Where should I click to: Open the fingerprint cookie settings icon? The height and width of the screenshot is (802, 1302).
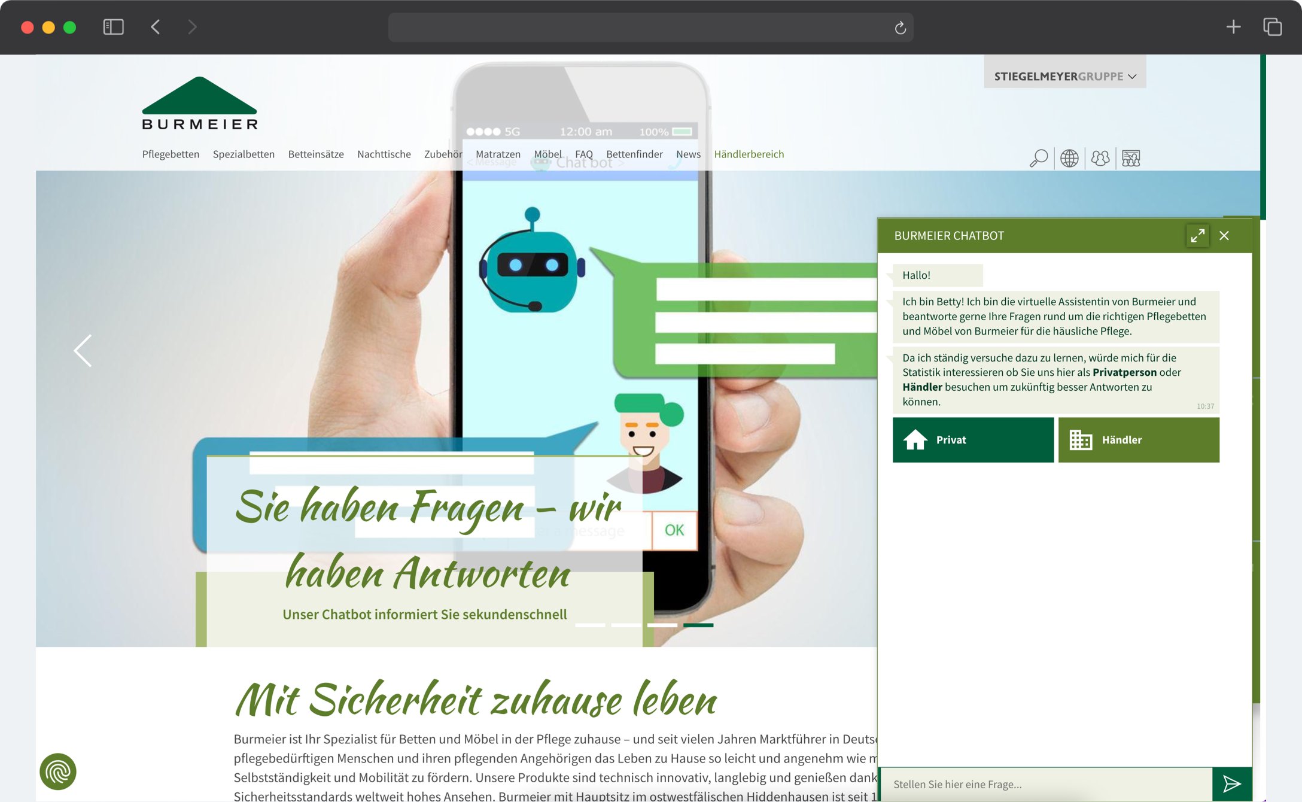(x=58, y=771)
